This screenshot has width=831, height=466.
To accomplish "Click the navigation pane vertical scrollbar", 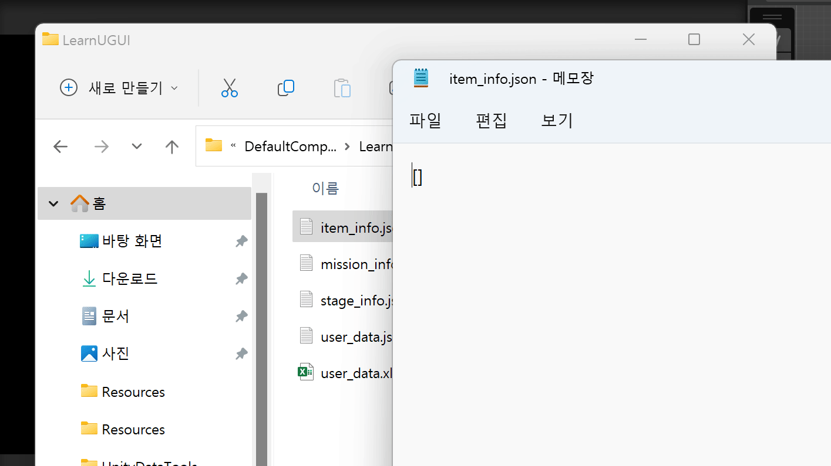I will (x=261, y=329).
